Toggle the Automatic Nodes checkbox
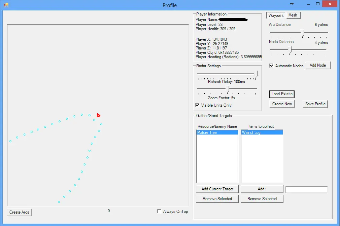 [x=271, y=66]
